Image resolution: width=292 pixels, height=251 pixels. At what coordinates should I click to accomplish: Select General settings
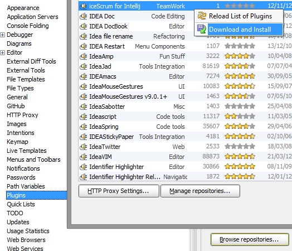coord(17,97)
